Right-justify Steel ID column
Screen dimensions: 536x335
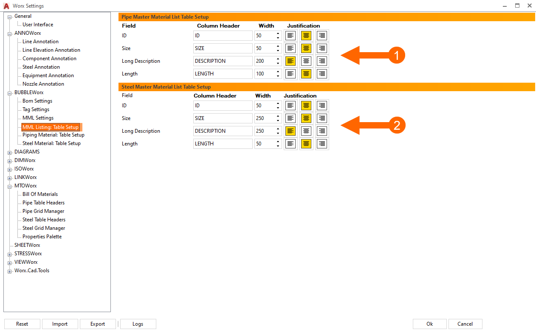click(322, 106)
